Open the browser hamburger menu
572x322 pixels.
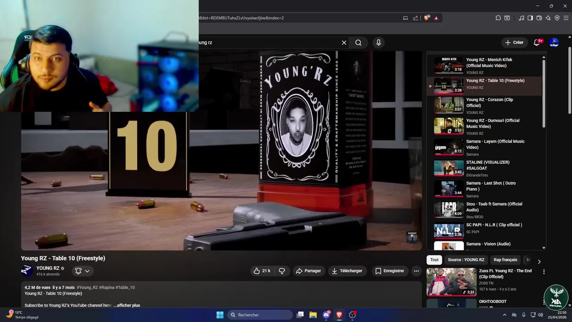coord(566,18)
